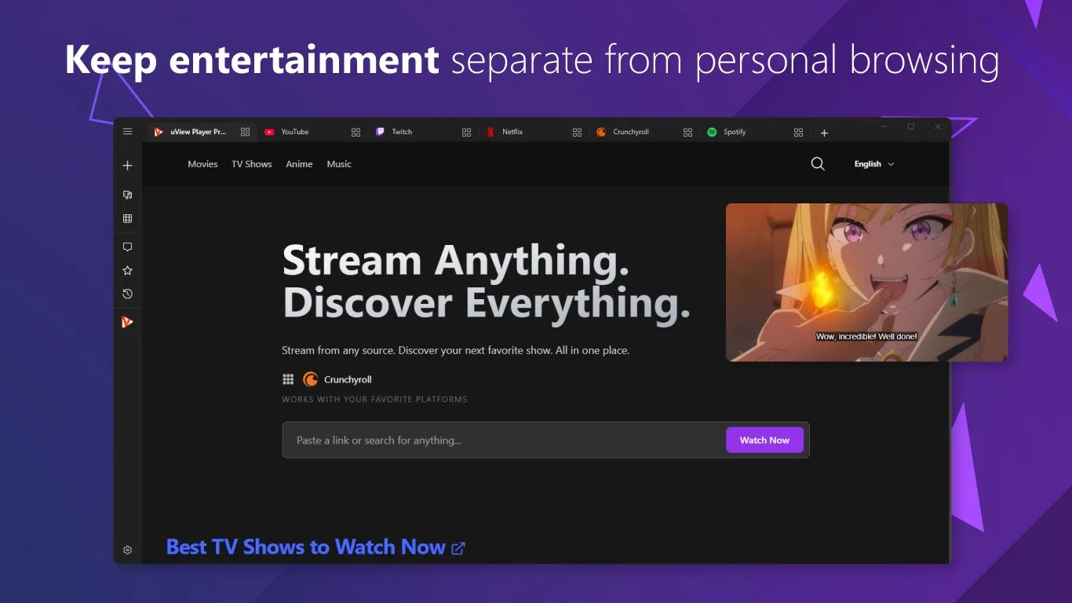Open history clock icon in sidebar
1072x603 pixels.
pyautogui.click(x=128, y=294)
